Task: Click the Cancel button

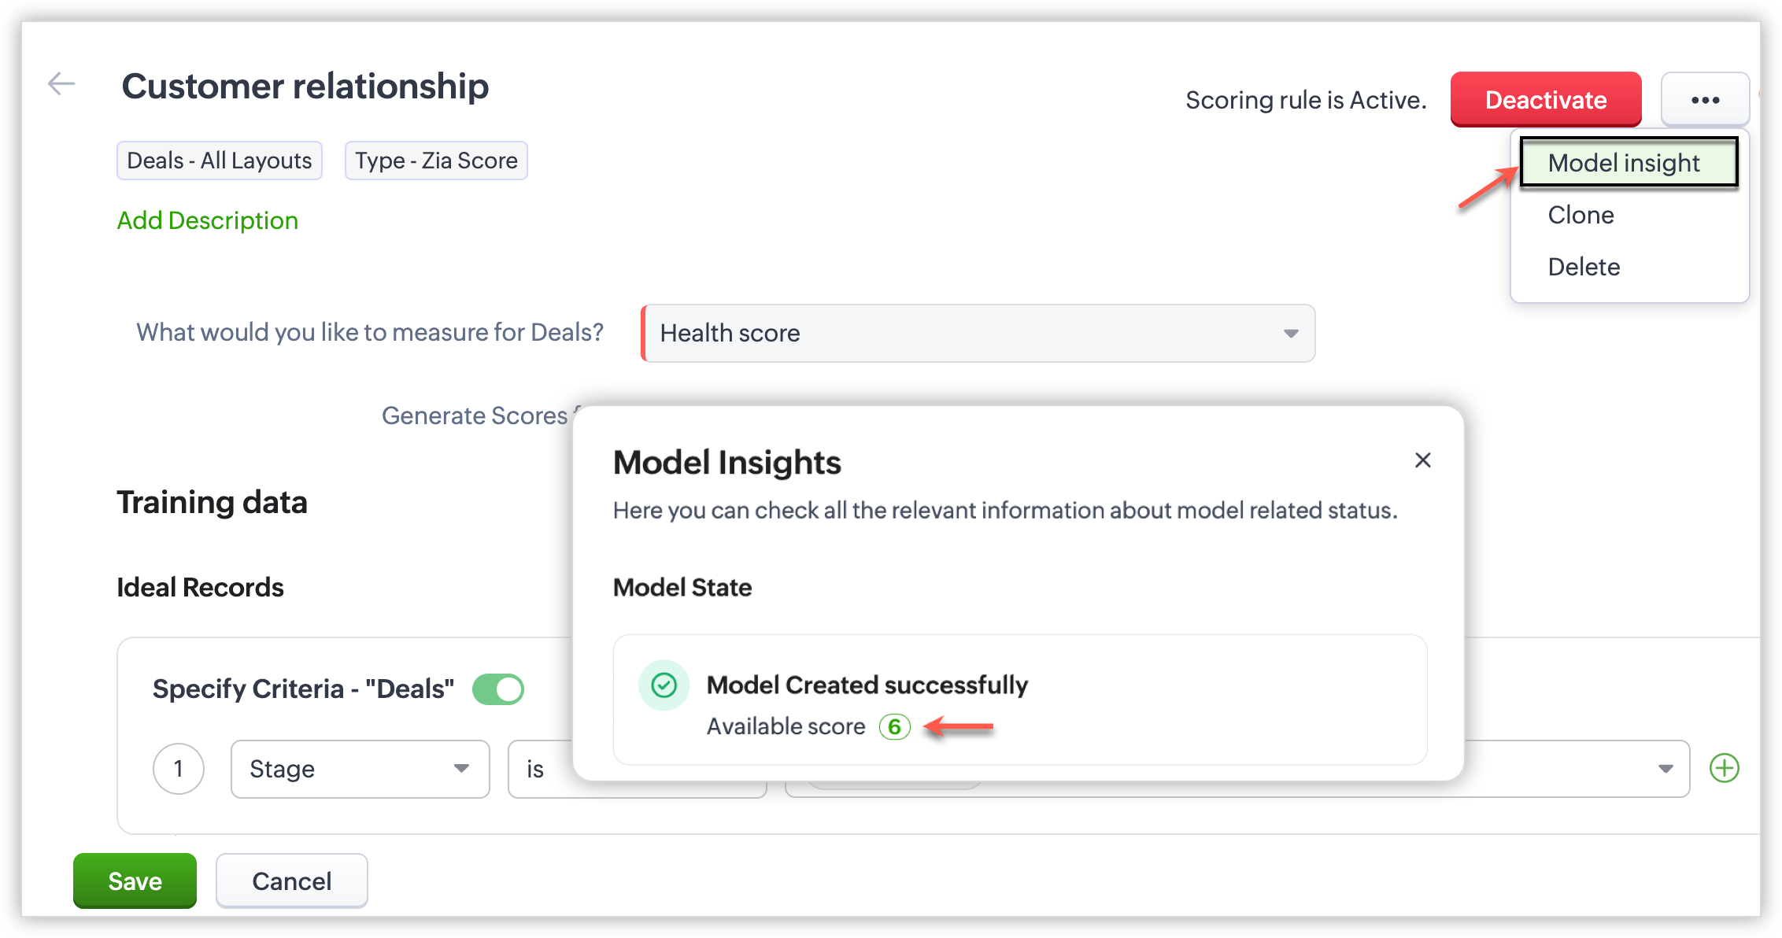Action: (291, 881)
